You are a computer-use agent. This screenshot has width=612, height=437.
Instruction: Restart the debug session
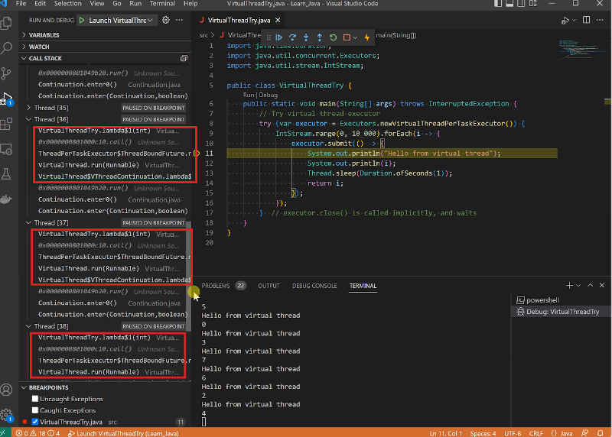pos(333,37)
